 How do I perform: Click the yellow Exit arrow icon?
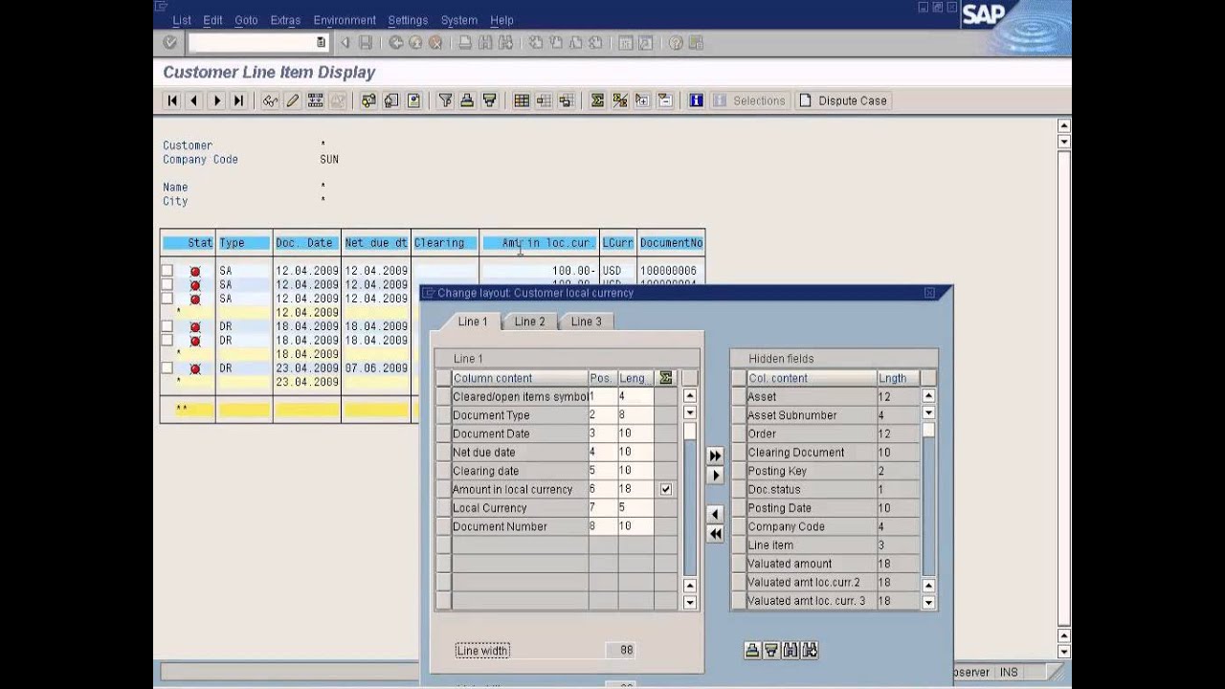[415, 43]
